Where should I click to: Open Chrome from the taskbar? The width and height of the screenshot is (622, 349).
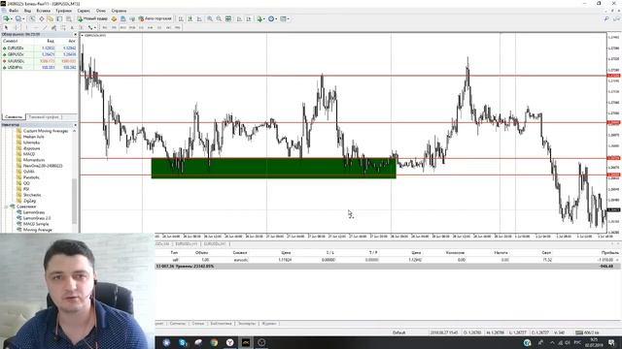tap(214, 342)
